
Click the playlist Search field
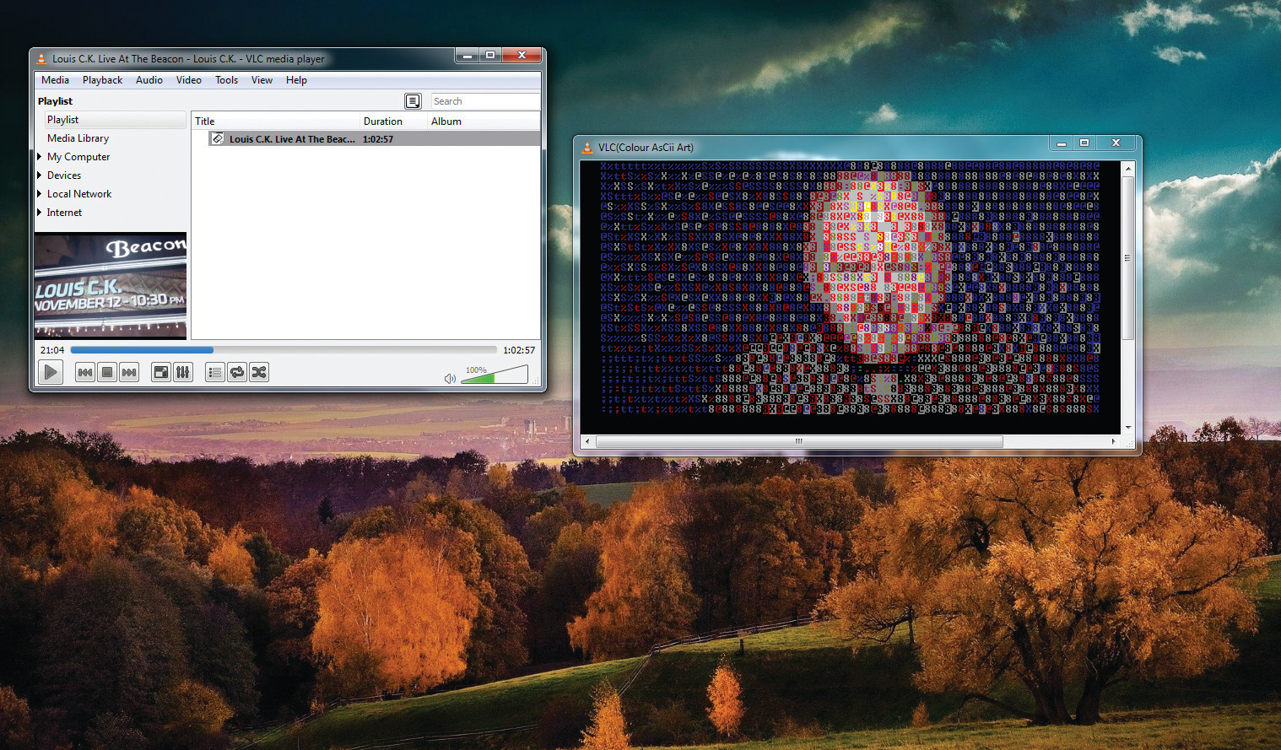pyautogui.click(x=484, y=101)
